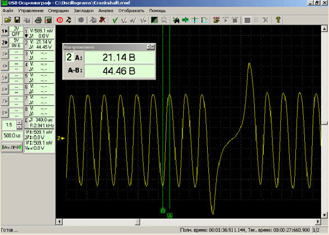Click the binoculars search icon

pos(176,20)
